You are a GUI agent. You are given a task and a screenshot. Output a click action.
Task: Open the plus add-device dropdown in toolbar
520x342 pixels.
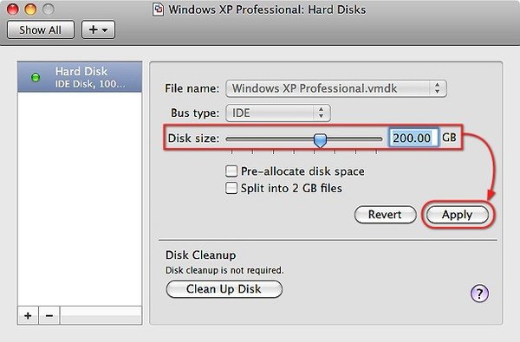pyautogui.click(x=98, y=29)
